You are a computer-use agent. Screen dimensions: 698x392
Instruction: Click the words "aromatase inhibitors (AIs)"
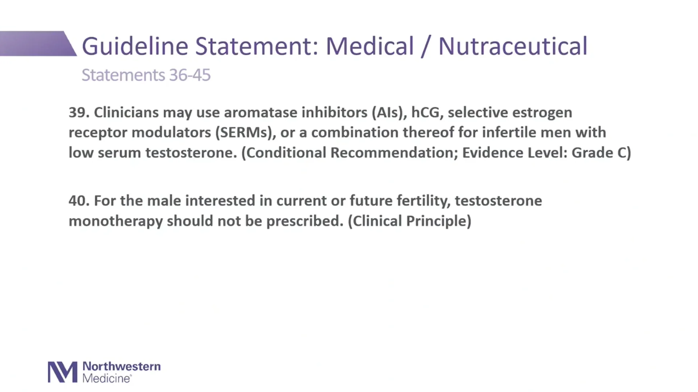316,113
